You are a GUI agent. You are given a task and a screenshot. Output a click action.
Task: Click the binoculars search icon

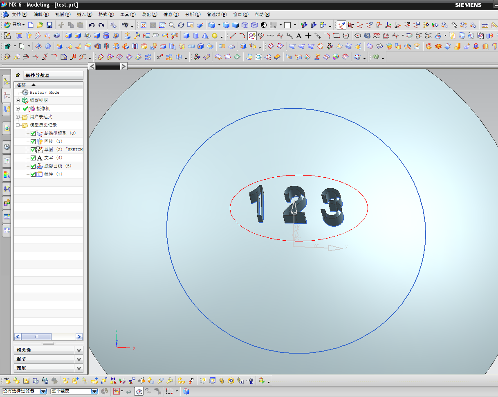[125, 25]
